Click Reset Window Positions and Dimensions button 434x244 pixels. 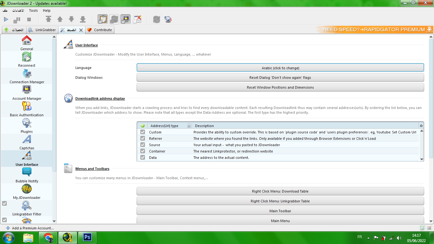tap(280, 87)
